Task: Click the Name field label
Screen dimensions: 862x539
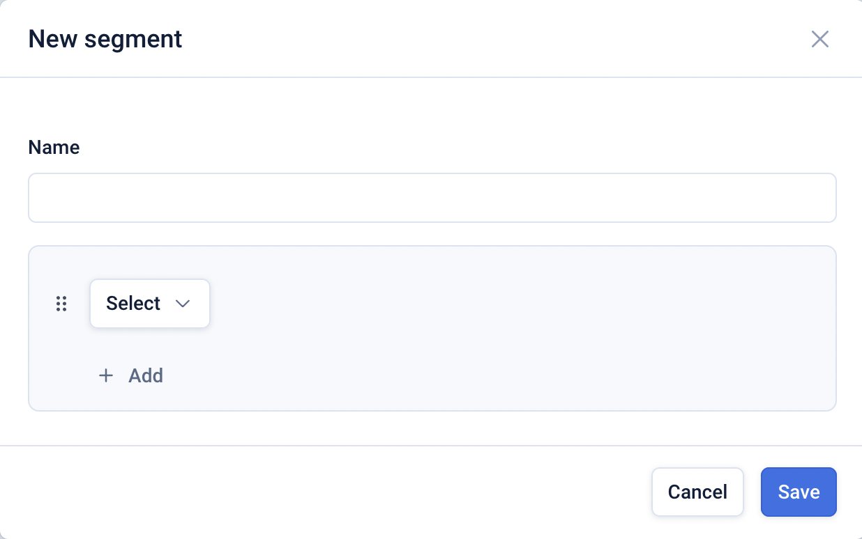Action: pyautogui.click(x=54, y=148)
